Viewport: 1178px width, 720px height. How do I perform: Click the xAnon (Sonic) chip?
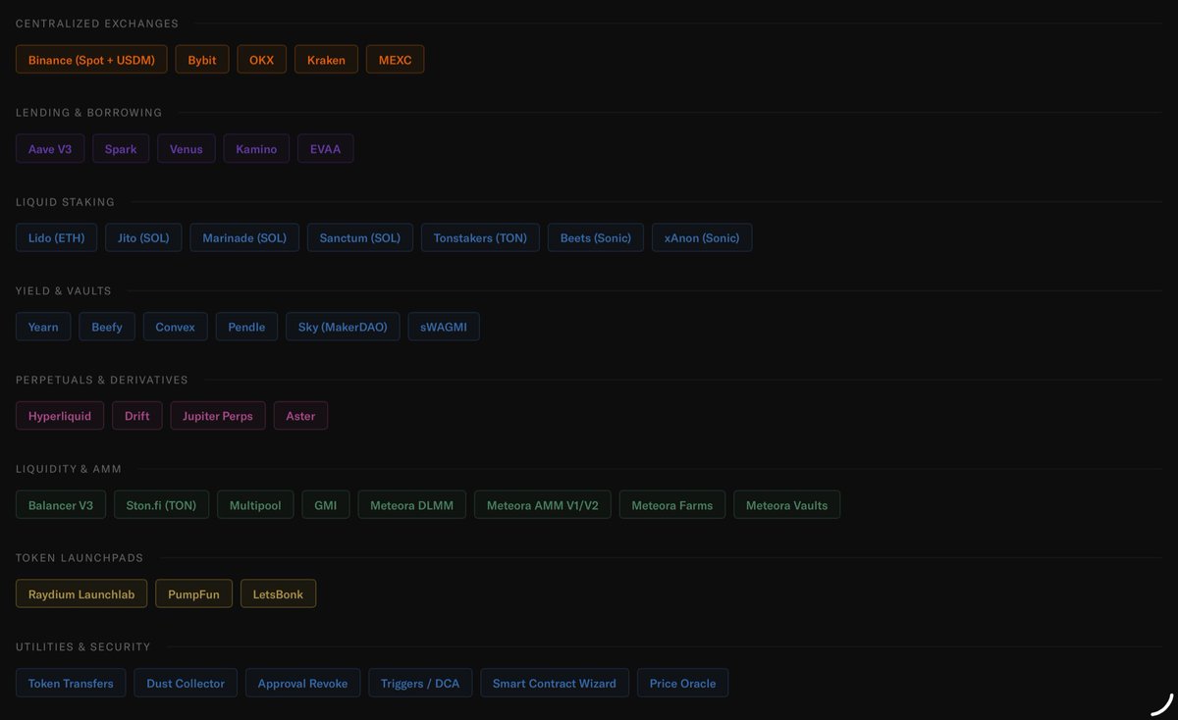coord(702,237)
